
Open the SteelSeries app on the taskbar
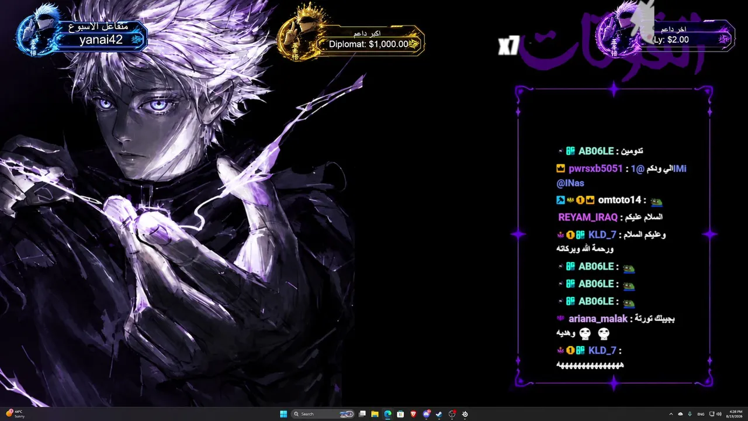[x=465, y=414]
